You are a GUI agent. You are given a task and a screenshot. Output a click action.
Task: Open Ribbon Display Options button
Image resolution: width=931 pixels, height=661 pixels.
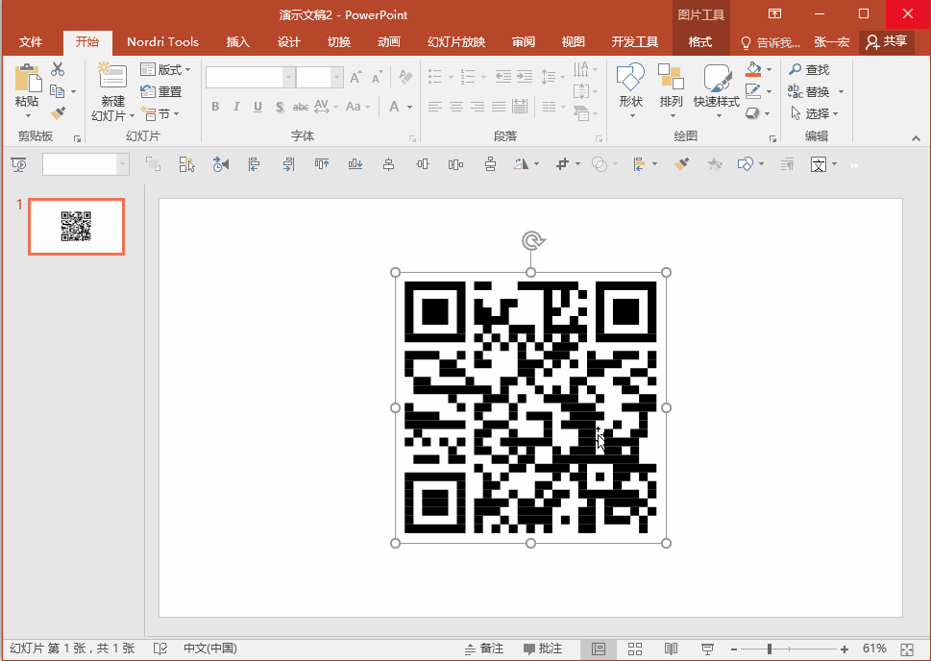click(774, 13)
